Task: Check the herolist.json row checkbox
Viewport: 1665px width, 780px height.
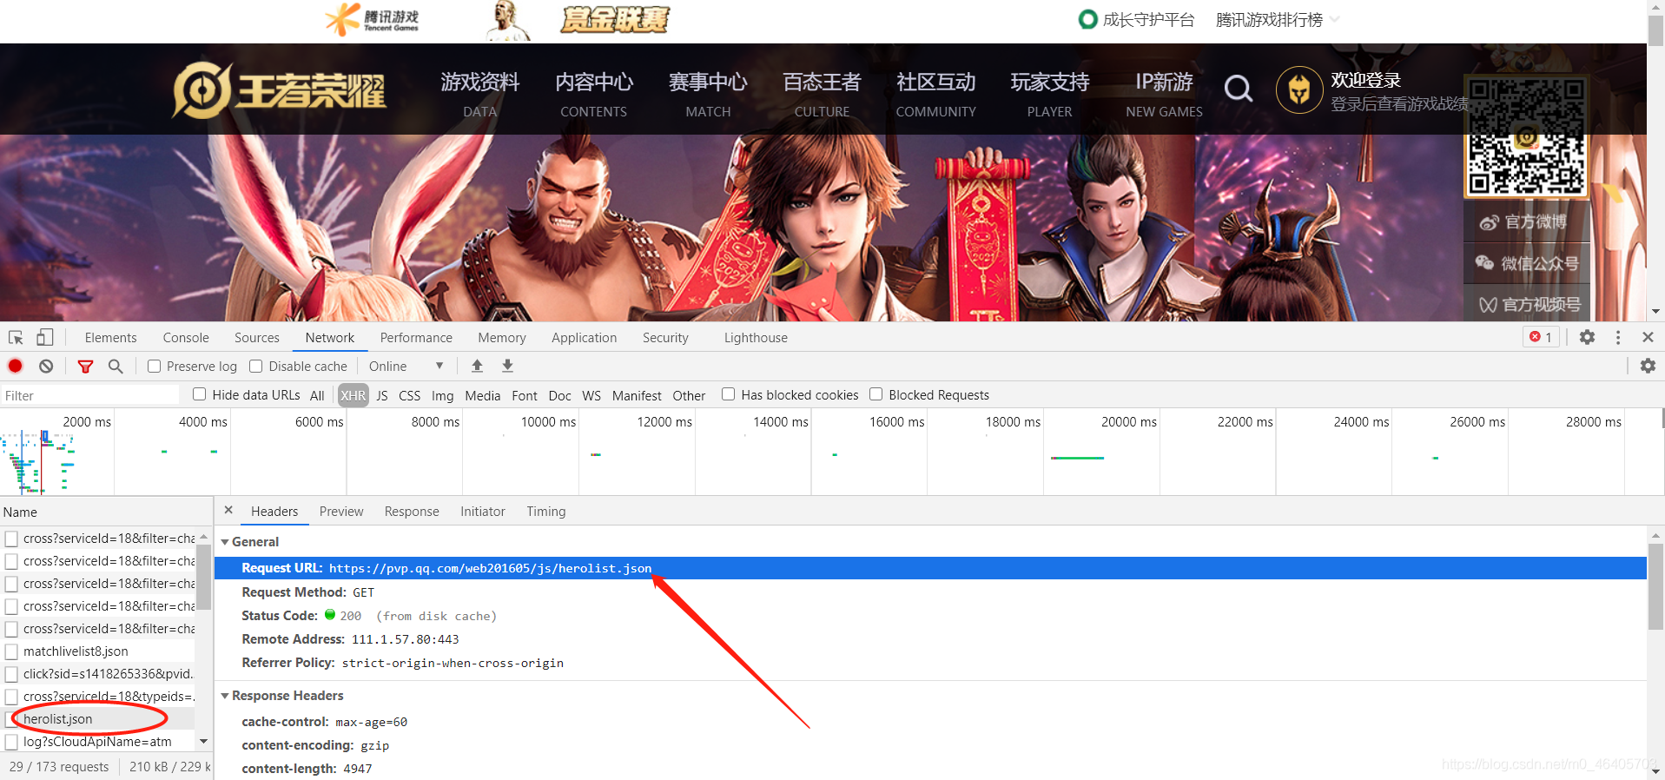Action: pyautogui.click(x=11, y=719)
